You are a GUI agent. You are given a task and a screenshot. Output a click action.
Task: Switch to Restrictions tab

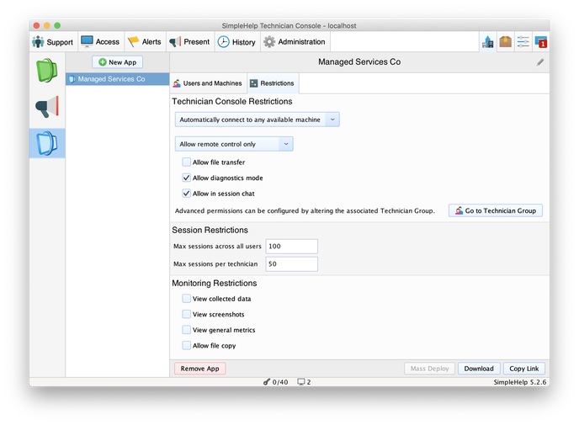pyautogui.click(x=273, y=83)
